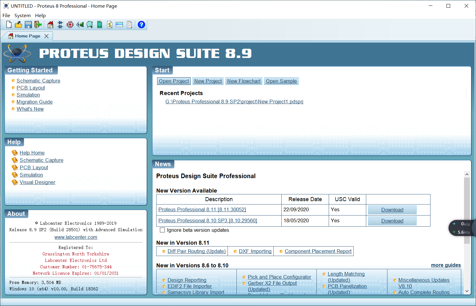The height and width of the screenshot is (306, 476).
Task: Click the more guides link
Action: [446, 265]
